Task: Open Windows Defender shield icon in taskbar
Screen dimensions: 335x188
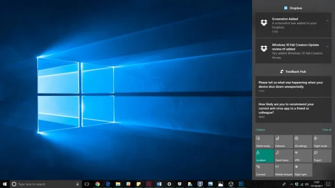Action: click(x=180, y=184)
